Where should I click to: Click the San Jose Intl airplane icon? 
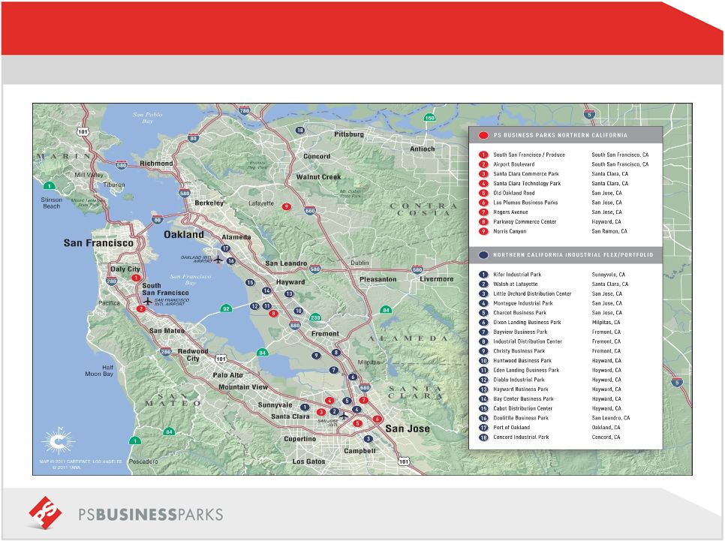point(344,416)
